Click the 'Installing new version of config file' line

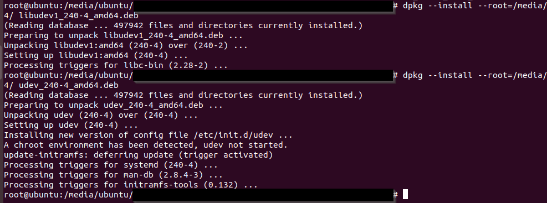(148, 135)
